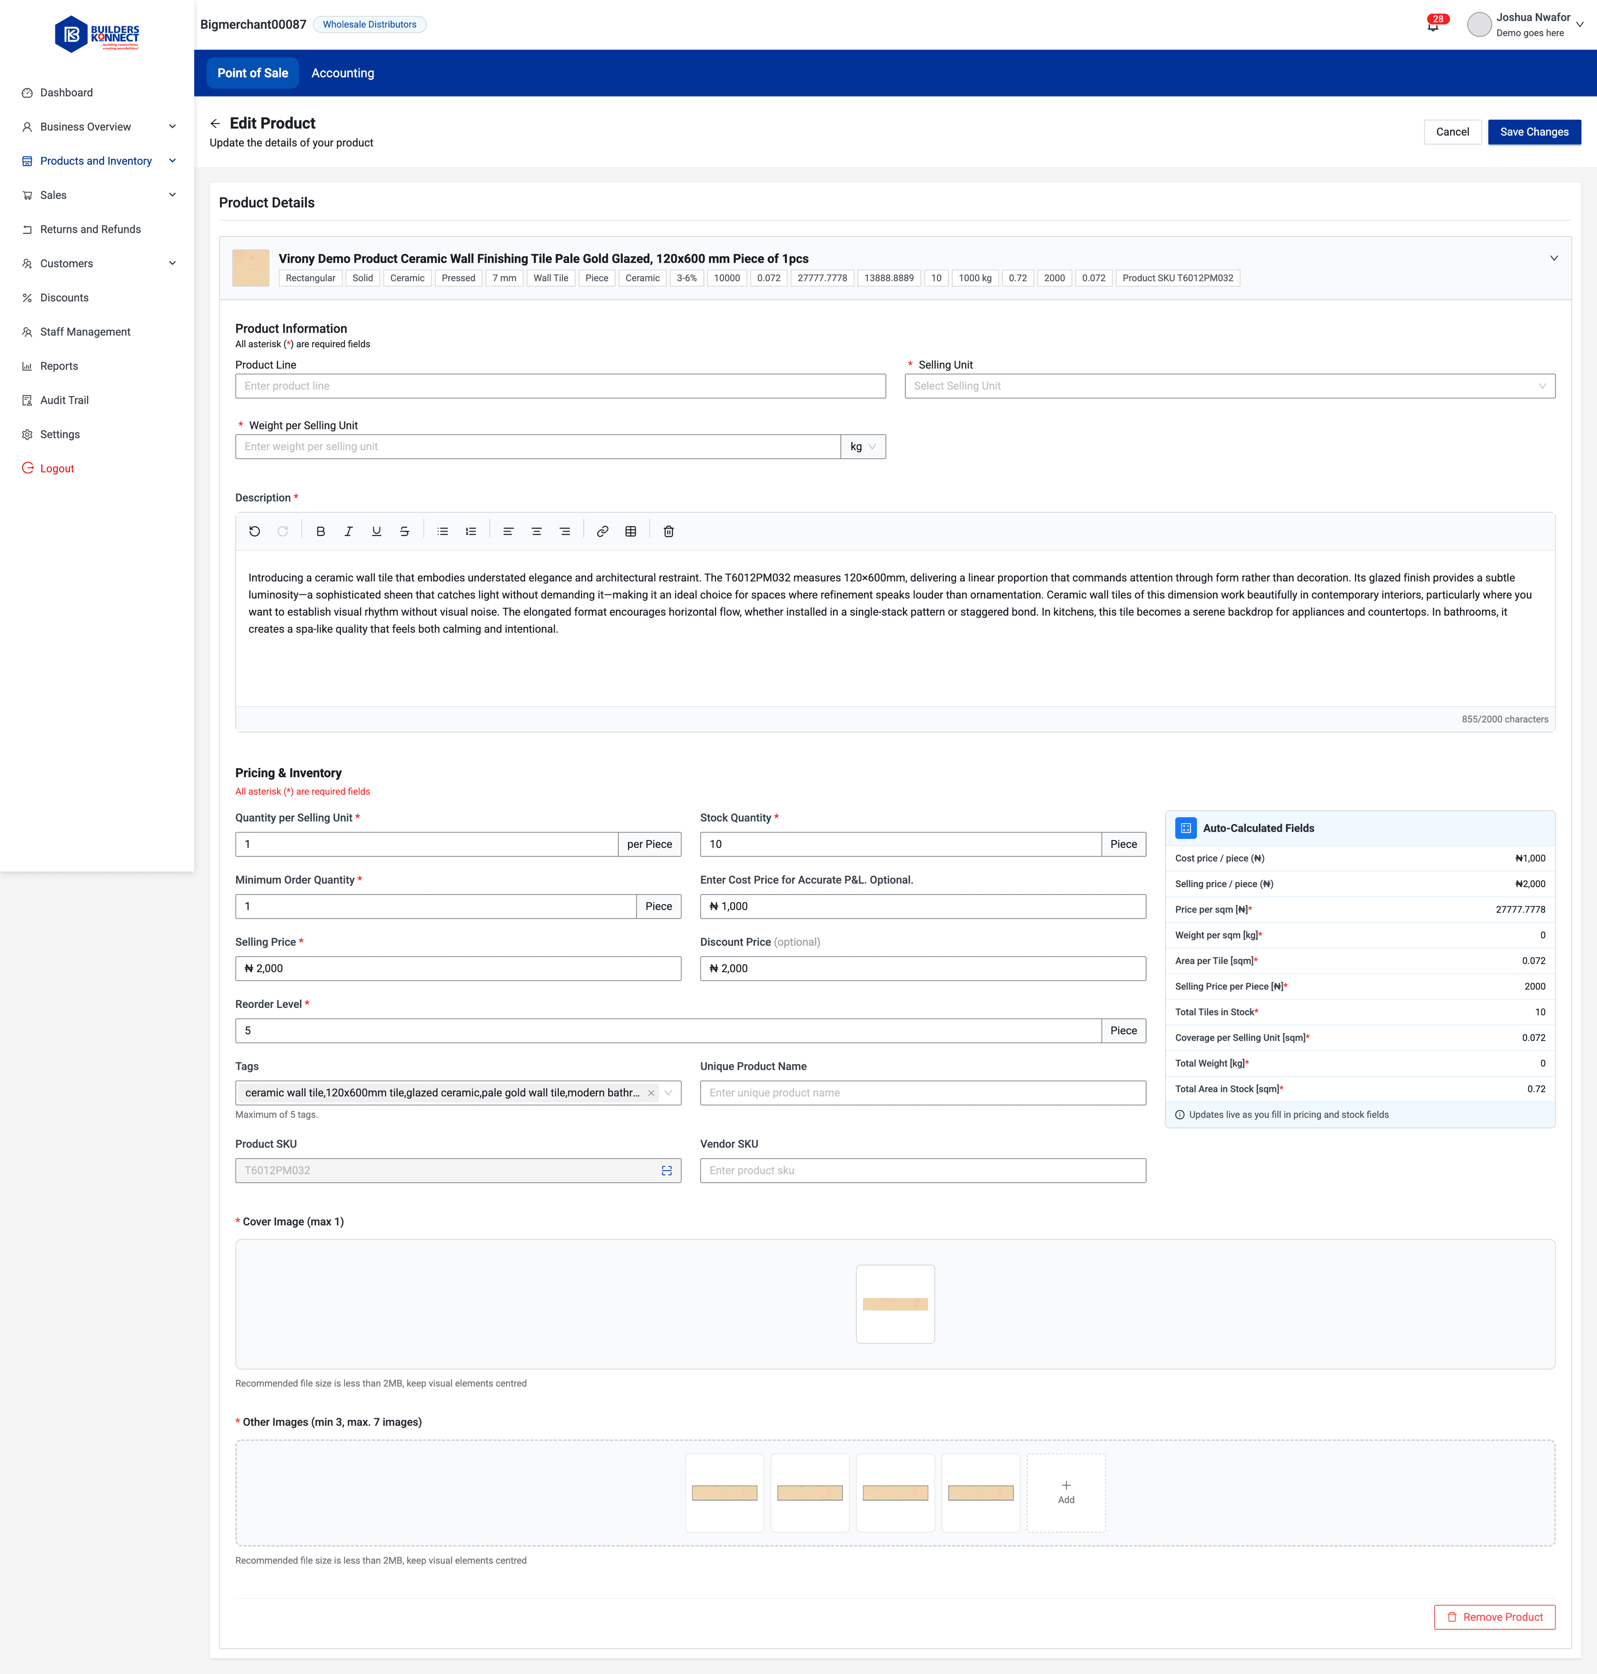Open the Selling Unit dropdown
Screen dimensions: 1597x1674
(x=1229, y=386)
